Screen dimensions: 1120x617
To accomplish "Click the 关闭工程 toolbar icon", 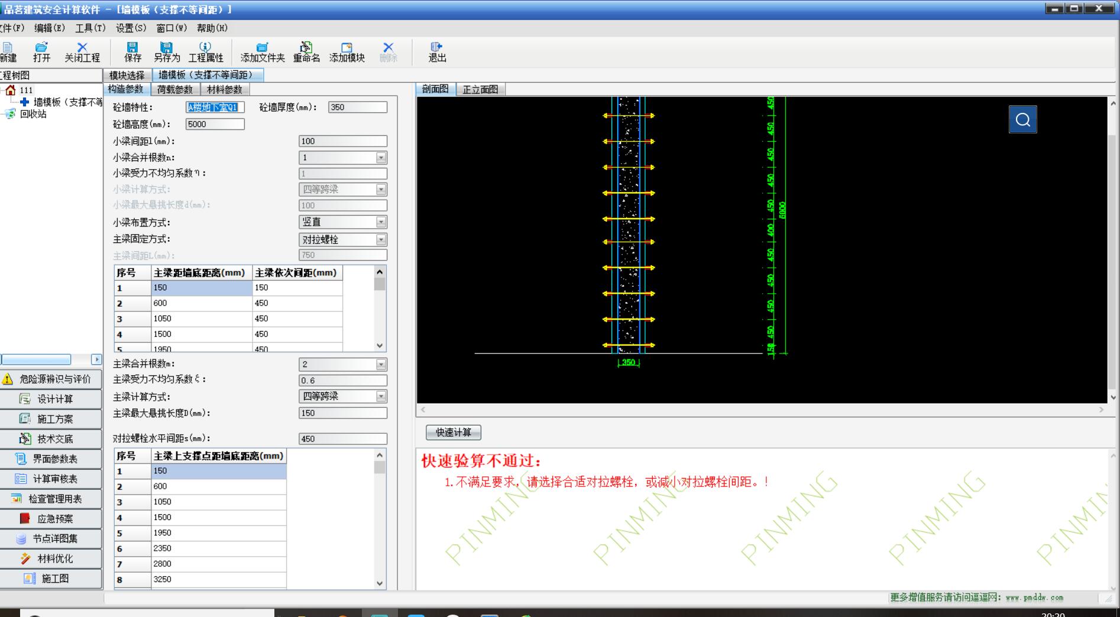I will pos(82,52).
